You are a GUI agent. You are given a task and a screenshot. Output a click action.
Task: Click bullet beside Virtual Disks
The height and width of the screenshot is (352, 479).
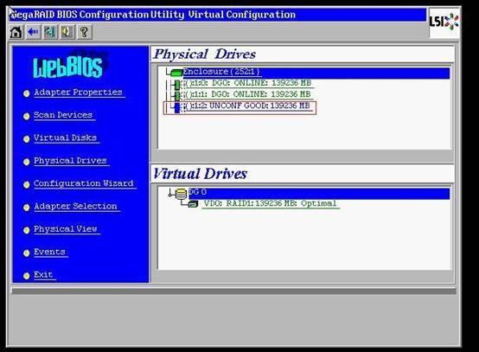(x=27, y=139)
